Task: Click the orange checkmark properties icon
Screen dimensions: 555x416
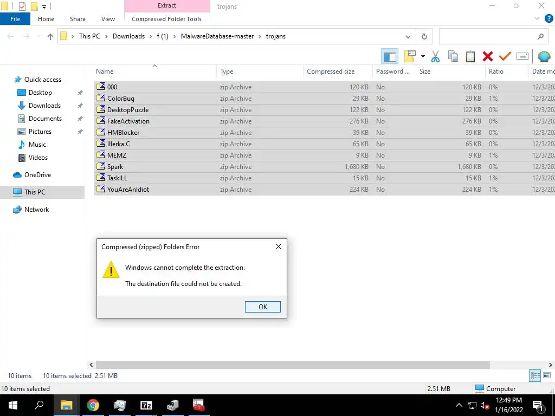Action: [x=505, y=56]
